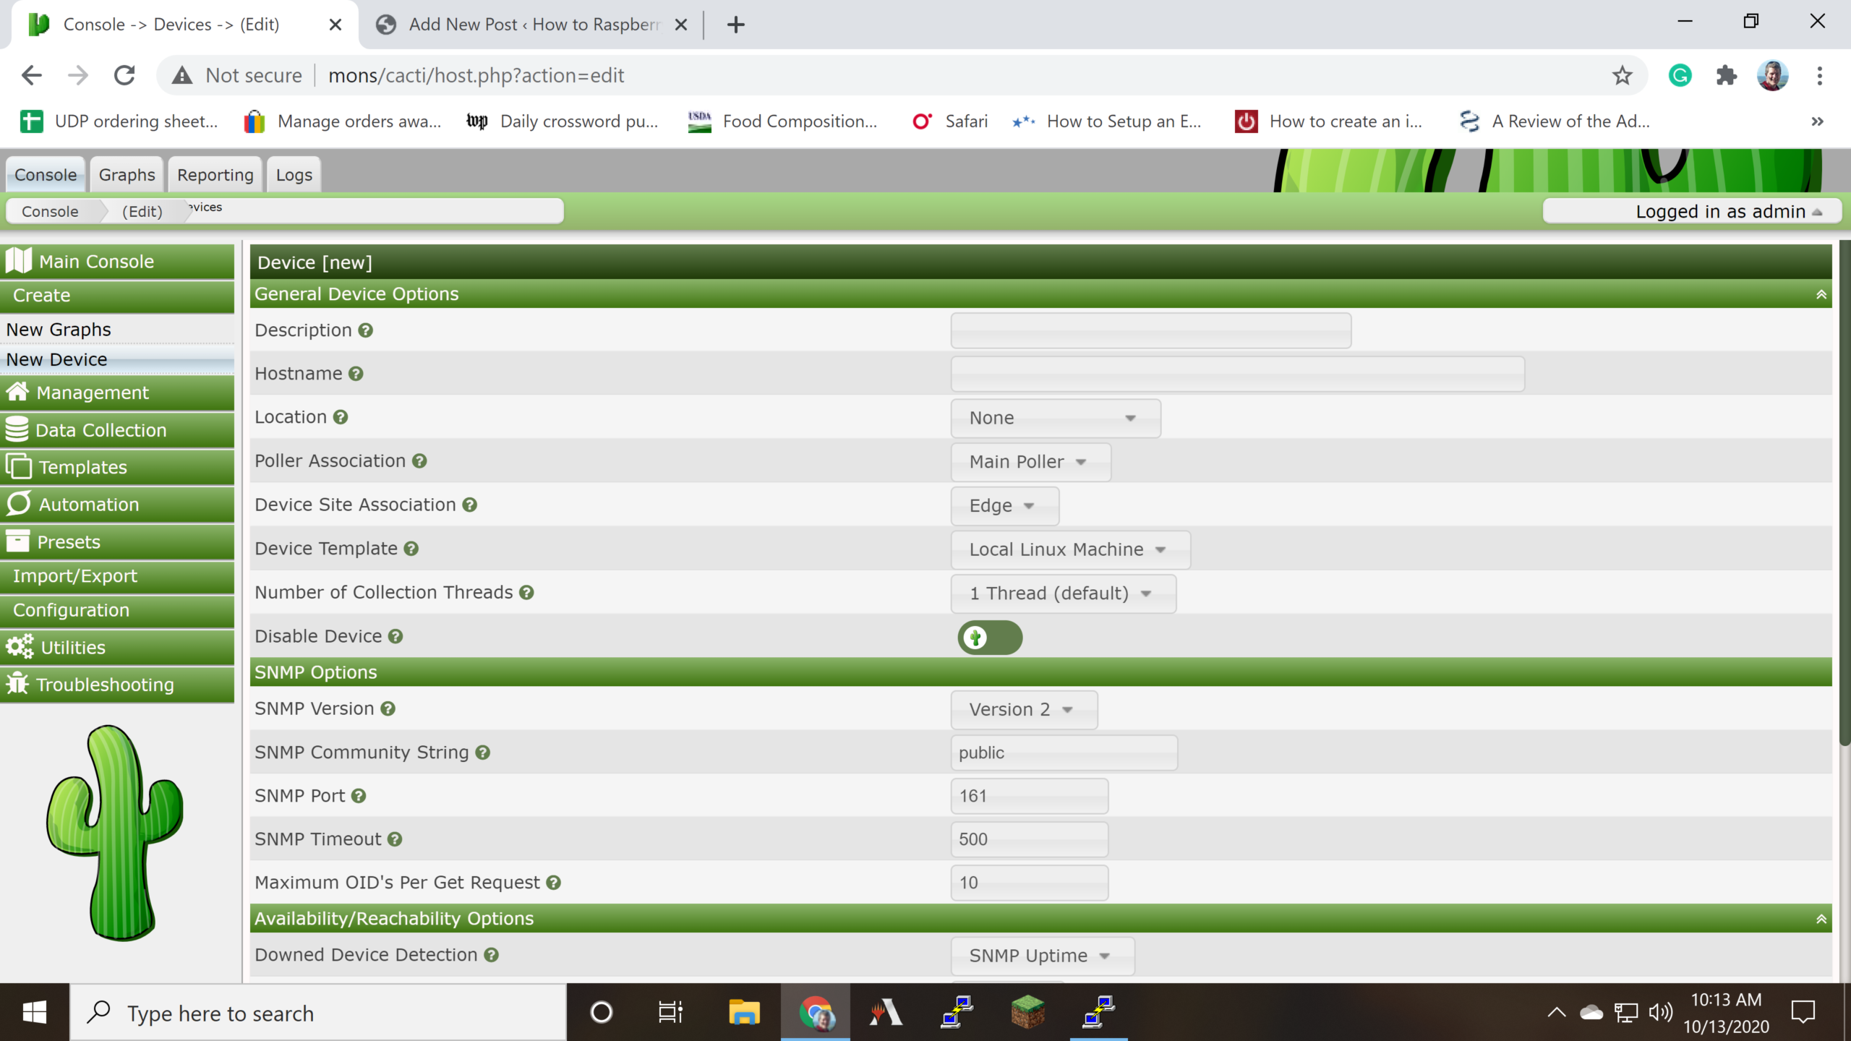Switch to the Graphs tab

(127, 175)
